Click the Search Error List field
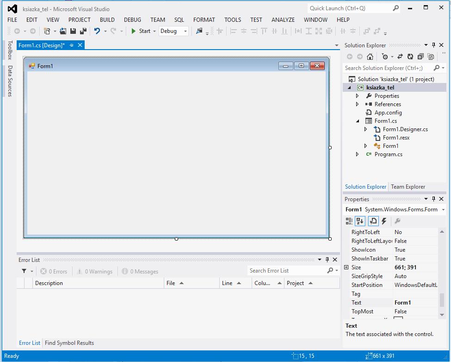The width and height of the screenshot is (451, 362). (287, 271)
